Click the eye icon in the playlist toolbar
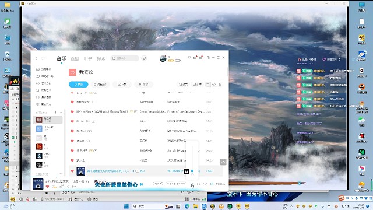The height and width of the screenshot is (210, 373). click(214, 84)
